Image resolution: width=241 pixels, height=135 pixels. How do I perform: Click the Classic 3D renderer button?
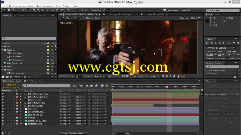click(x=196, y=18)
